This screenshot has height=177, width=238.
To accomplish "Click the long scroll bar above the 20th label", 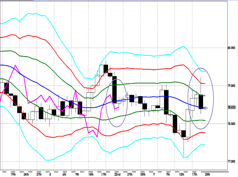I will pyautogui.click(x=215, y=172).
